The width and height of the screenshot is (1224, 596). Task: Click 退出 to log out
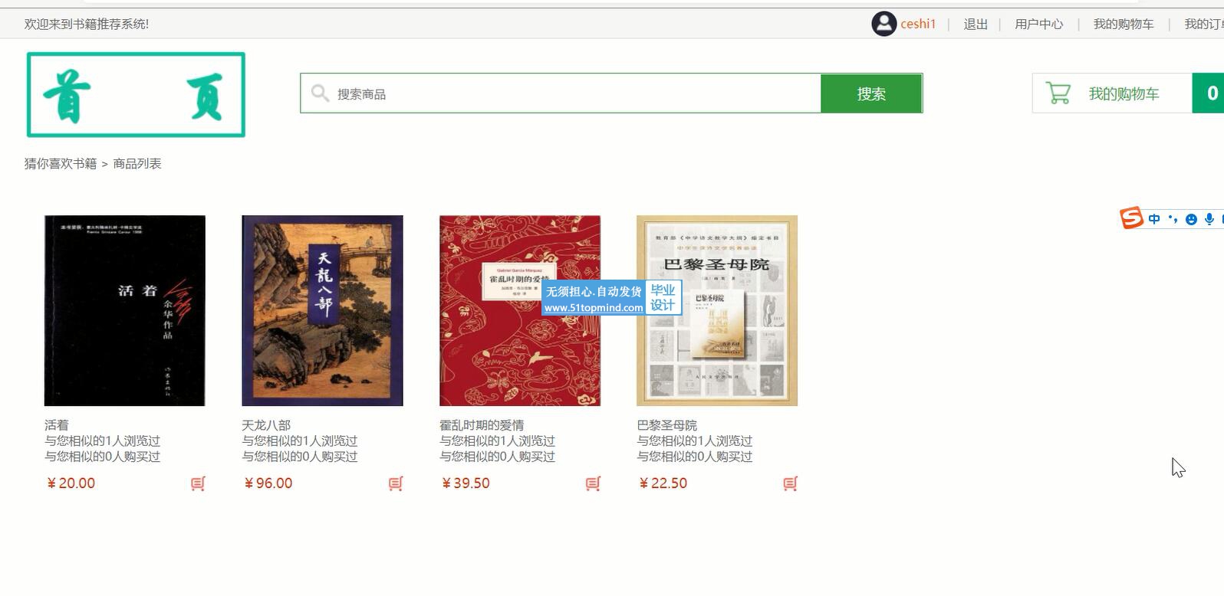(x=976, y=24)
